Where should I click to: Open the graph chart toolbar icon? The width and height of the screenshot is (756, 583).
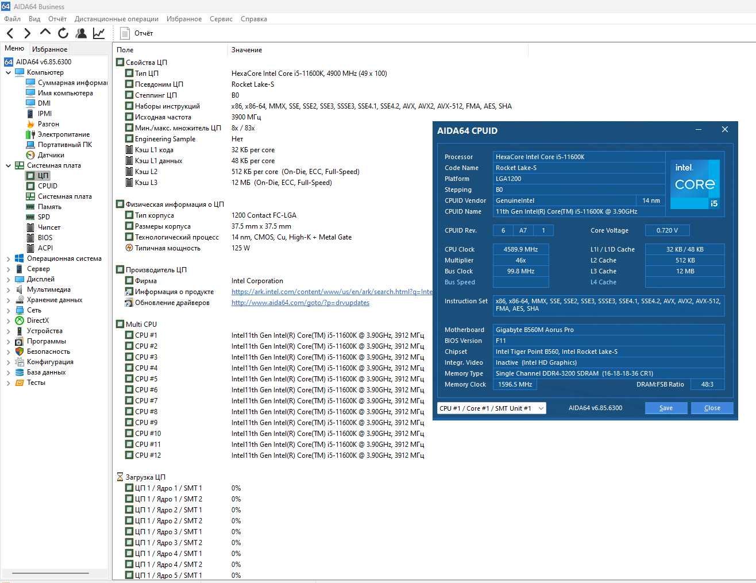point(99,33)
